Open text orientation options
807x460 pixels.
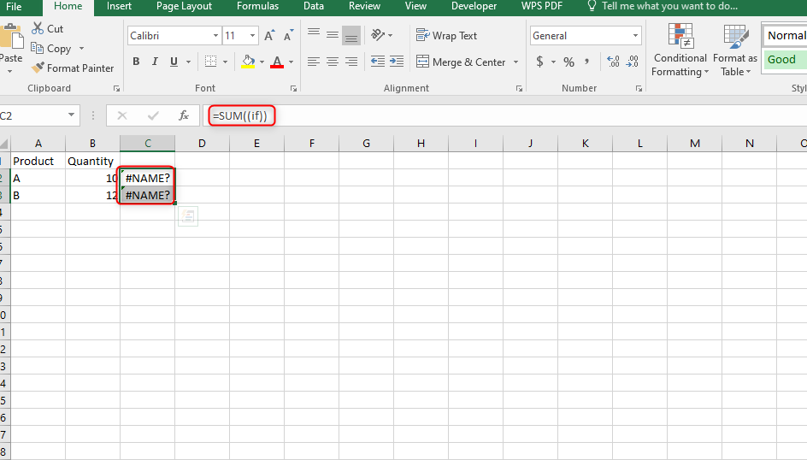382,35
